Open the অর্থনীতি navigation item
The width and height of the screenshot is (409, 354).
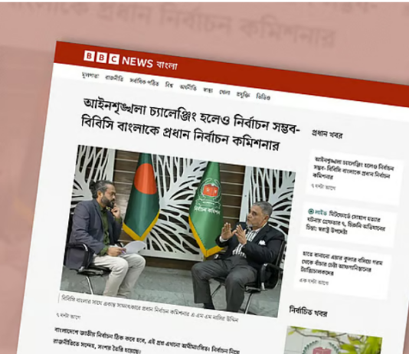coord(188,87)
